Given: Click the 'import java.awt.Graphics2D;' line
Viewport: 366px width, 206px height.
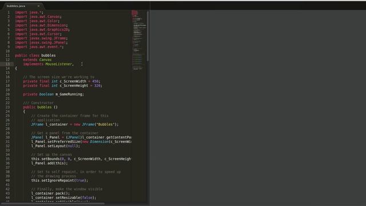Looking at the screenshot, I should coord(42,30).
